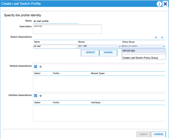169x139 pixels.
Task: Add a new module association
Action: (41, 67)
